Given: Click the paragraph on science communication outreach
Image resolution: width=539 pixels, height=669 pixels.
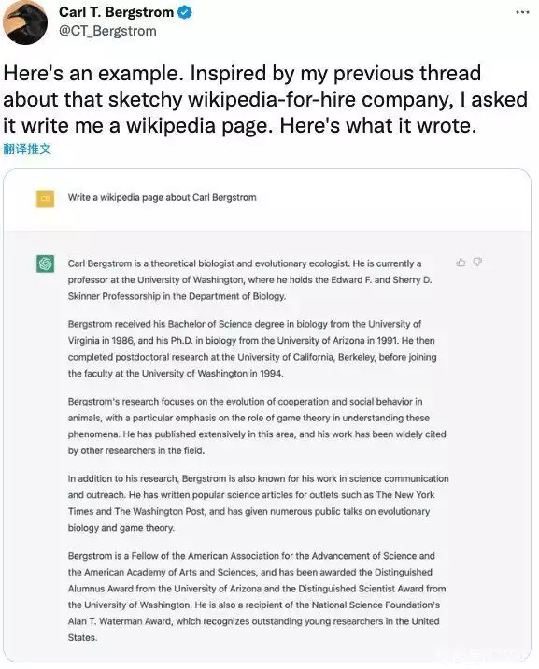Looking at the screenshot, I should click(x=258, y=503).
